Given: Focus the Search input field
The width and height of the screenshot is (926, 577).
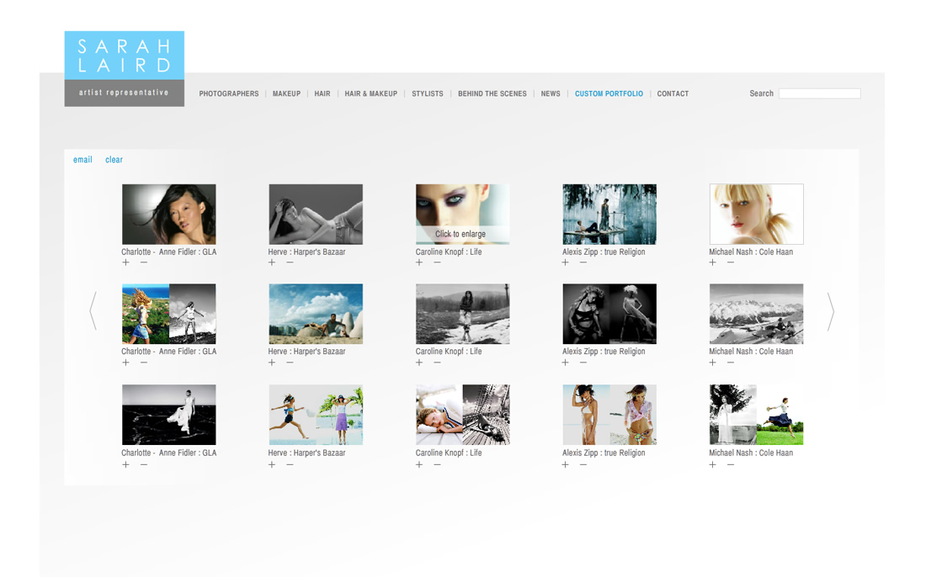Looking at the screenshot, I should coord(819,93).
